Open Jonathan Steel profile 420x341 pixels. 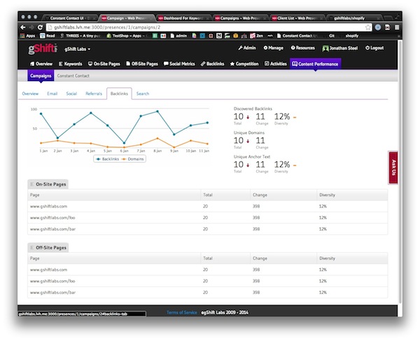(340, 48)
